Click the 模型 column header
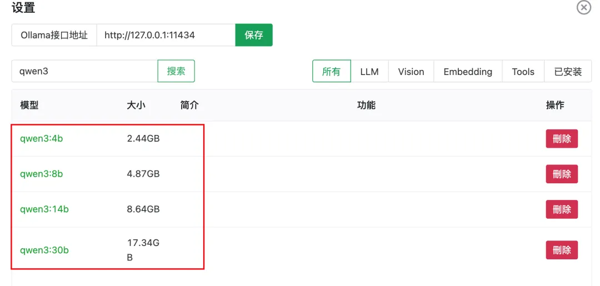Screen dimensions: 600x286 pyautogui.click(x=29, y=105)
